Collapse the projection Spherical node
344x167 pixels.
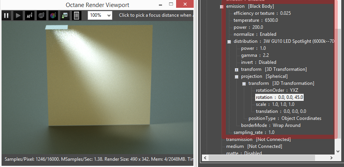coord(236,77)
